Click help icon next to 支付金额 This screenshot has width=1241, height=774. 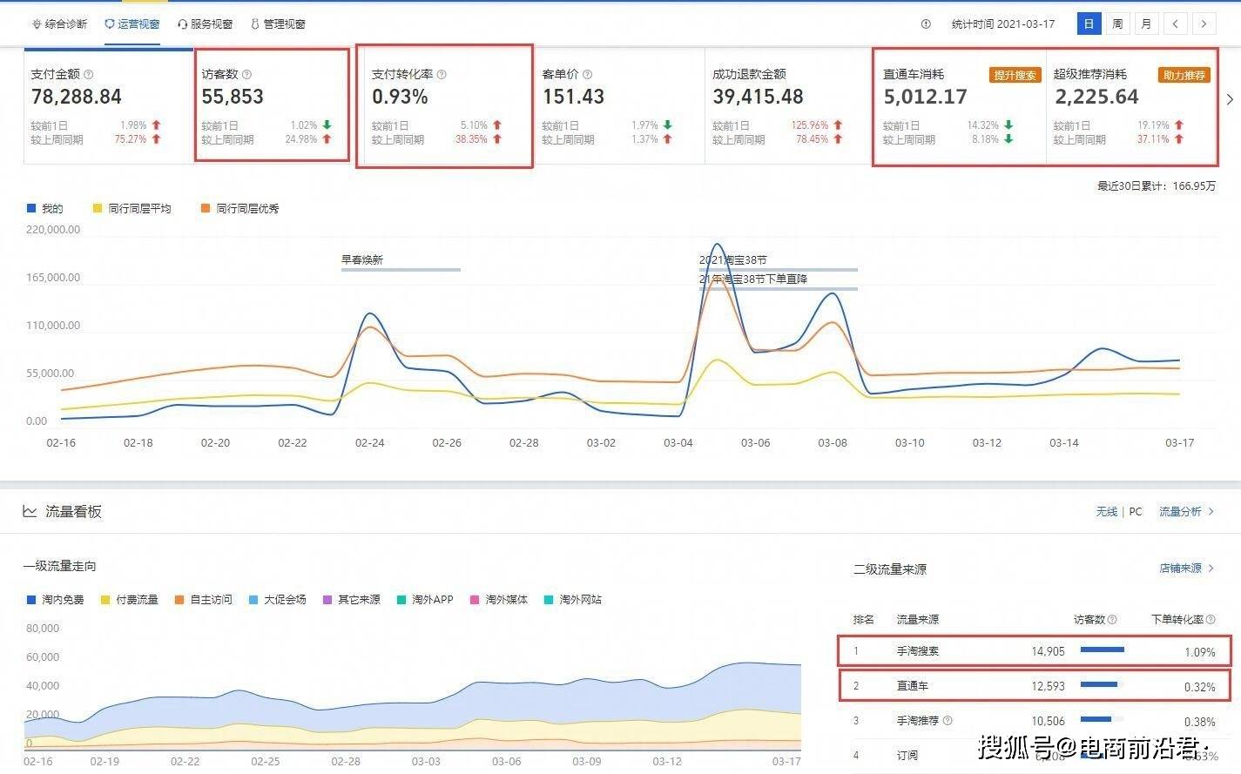[88, 75]
